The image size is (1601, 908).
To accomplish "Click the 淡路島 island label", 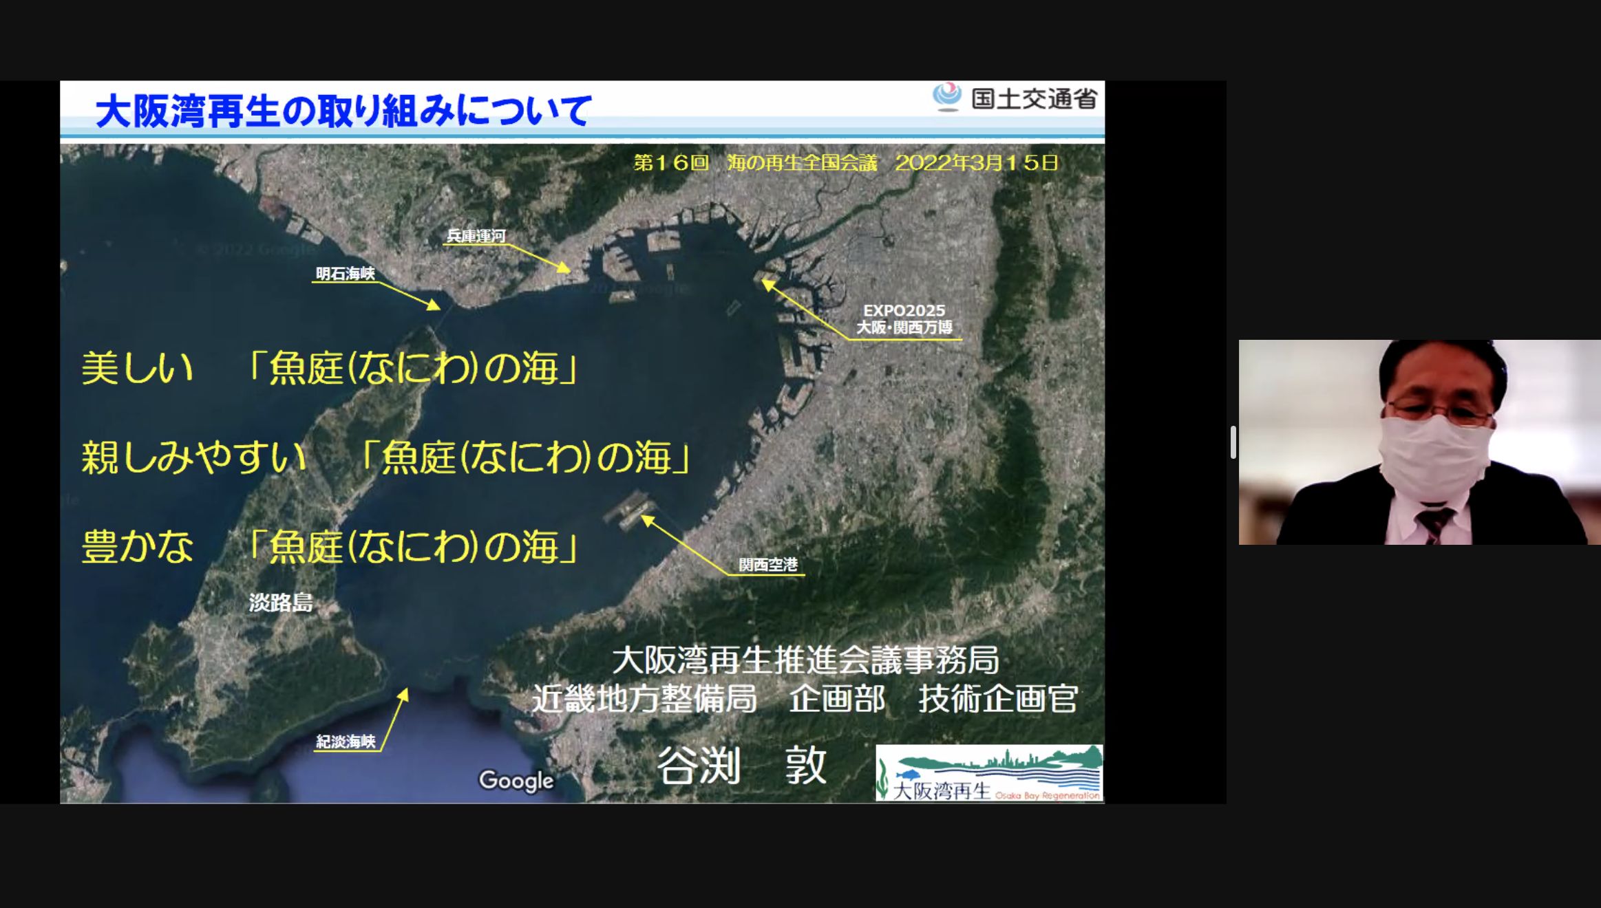I will pyautogui.click(x=281, y=603).
